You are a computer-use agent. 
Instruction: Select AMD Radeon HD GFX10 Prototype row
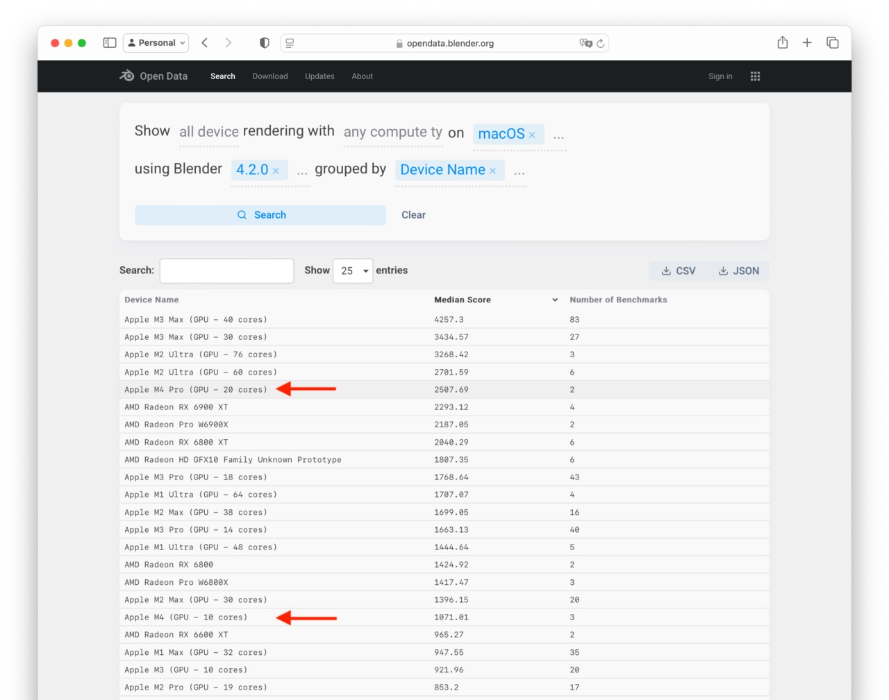click(444, 460)
